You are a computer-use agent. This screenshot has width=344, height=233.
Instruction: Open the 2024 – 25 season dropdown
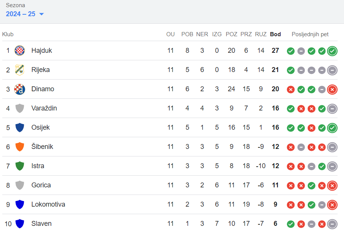point(25,14)
